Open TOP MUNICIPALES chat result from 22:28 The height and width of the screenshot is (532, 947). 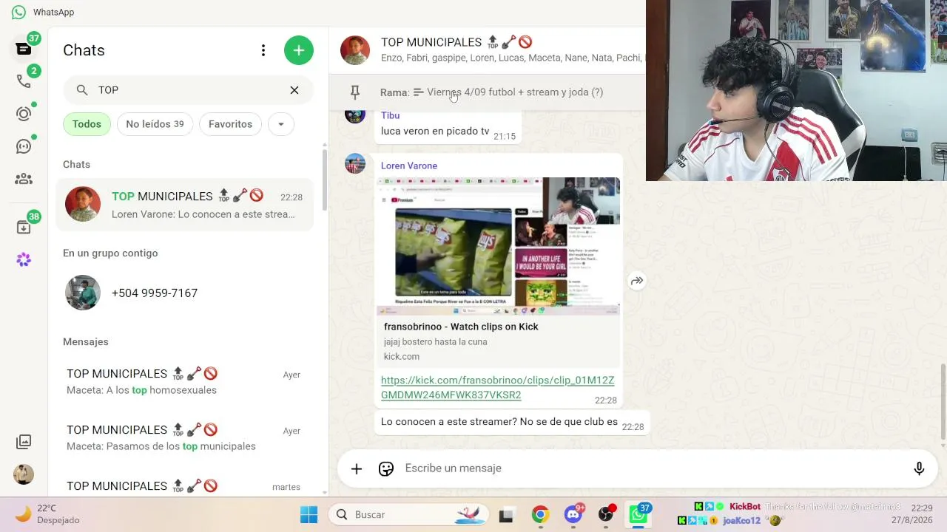185,205
